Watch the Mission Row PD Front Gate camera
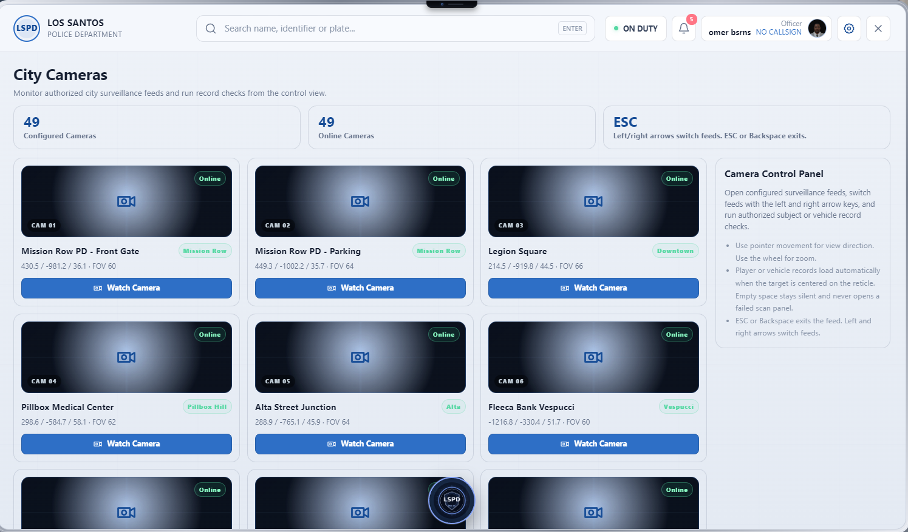This screenshot has height=532, width=908. pos(126,288)
